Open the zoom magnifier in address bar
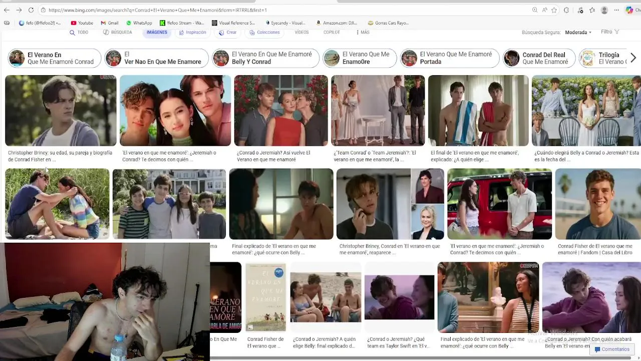This screenshot has height=361, width=641. pyautogui.click(x=535, y=10)
